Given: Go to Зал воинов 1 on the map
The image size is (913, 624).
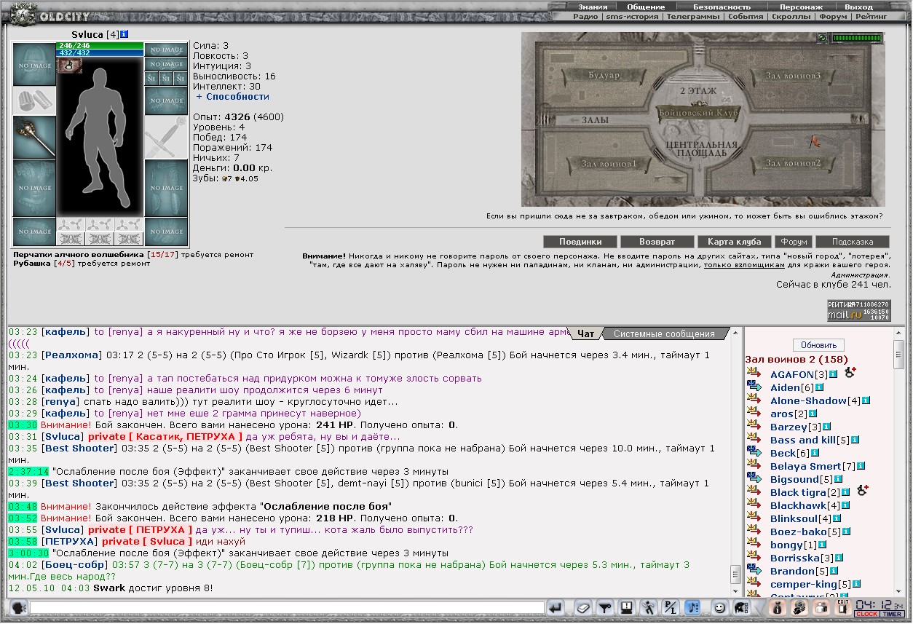Looking at the screenshot, I should click(x=609, y=164).
